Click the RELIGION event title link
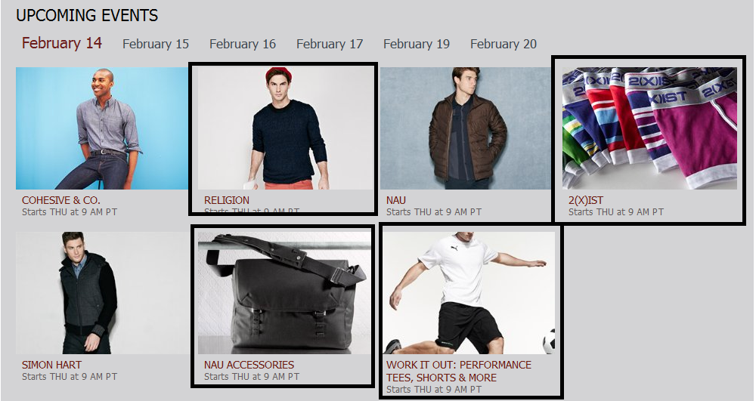 click(227, 200)
